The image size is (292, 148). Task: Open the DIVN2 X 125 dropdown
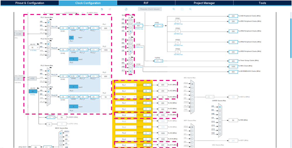[x=74, y=50]
